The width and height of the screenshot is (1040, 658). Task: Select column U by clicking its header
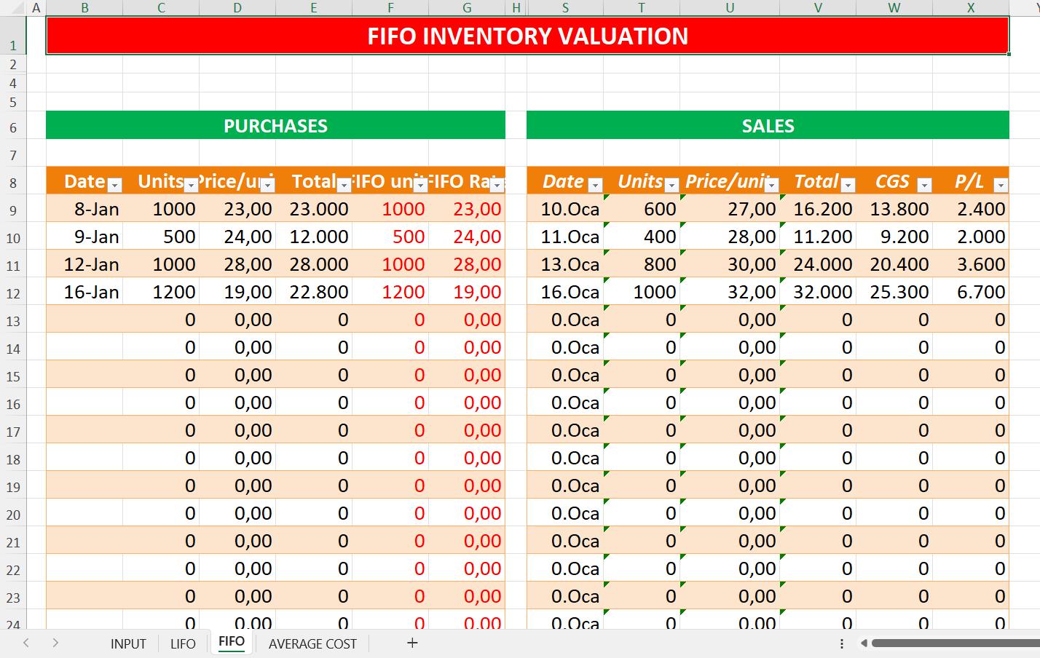pos(729,8)
